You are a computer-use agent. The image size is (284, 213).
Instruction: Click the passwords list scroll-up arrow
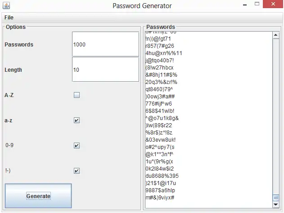276,35
